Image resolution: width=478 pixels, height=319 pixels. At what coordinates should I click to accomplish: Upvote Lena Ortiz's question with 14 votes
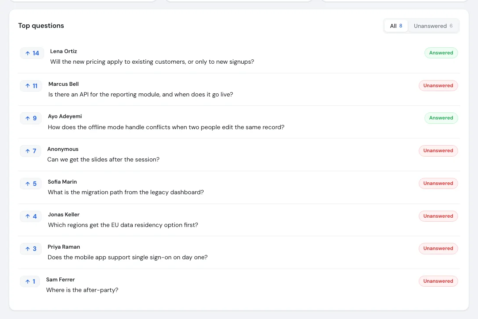[x=32, y=53]
